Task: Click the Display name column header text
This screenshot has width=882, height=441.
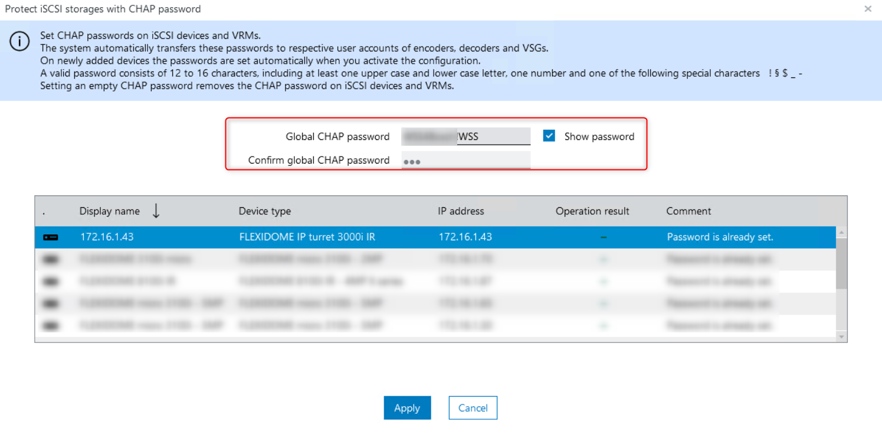Action: click(110, 211)
